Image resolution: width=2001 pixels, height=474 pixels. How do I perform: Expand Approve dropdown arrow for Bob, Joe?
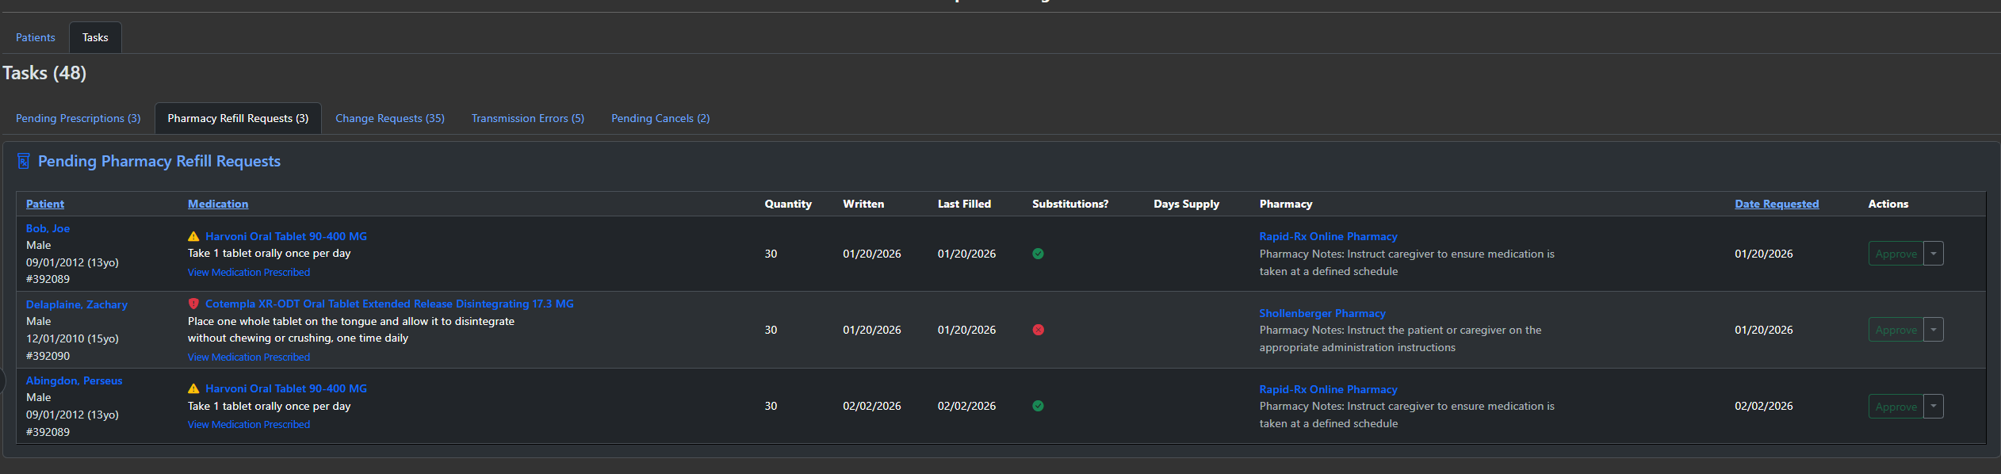[1934, 254]
